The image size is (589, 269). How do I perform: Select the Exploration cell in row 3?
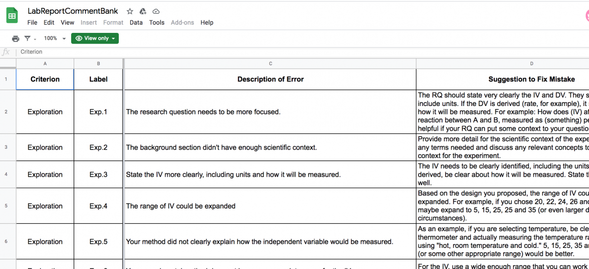[45, 147]
